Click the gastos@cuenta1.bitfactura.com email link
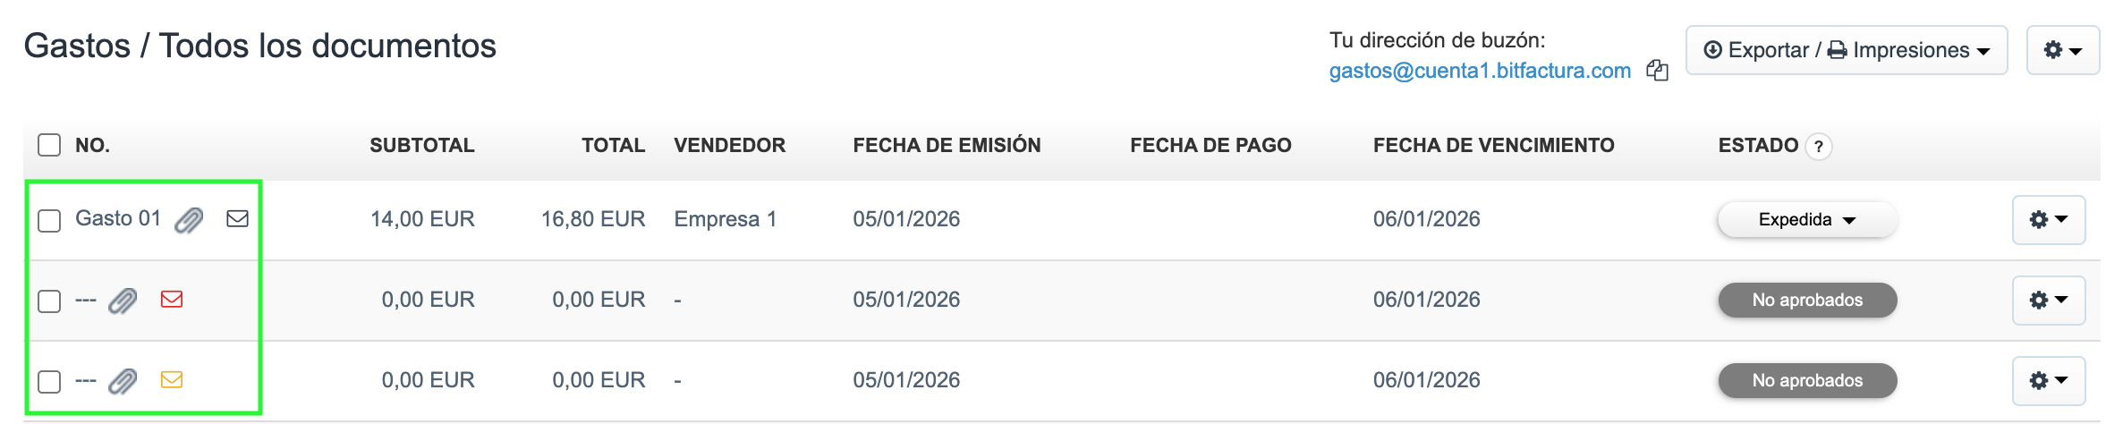 pos(1480,71)
